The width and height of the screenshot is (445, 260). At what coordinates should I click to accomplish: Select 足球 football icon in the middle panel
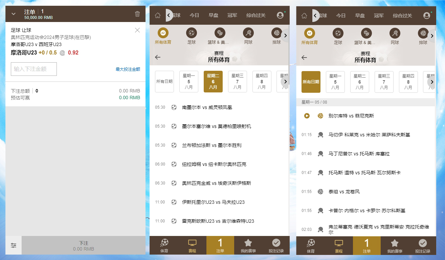click(x=192, y=36)
